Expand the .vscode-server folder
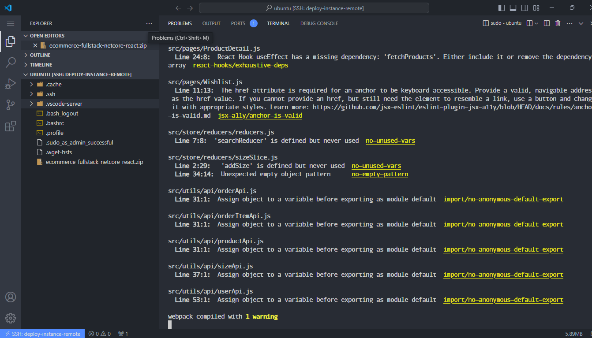 click(90, 104)
